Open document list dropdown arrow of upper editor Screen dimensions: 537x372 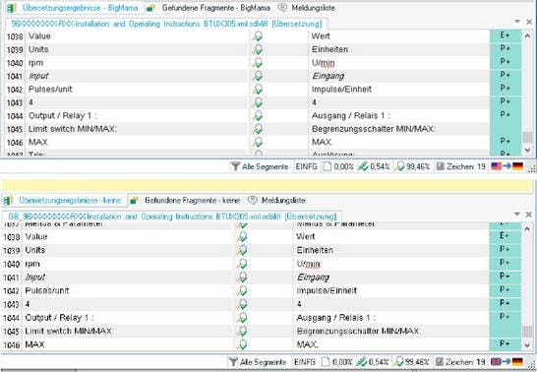[x=517, y=22]
